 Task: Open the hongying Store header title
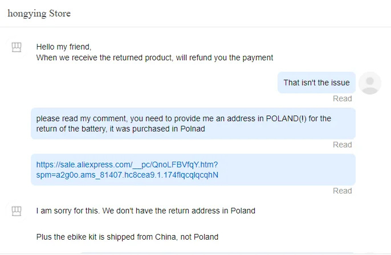click(x=39, y=13)
